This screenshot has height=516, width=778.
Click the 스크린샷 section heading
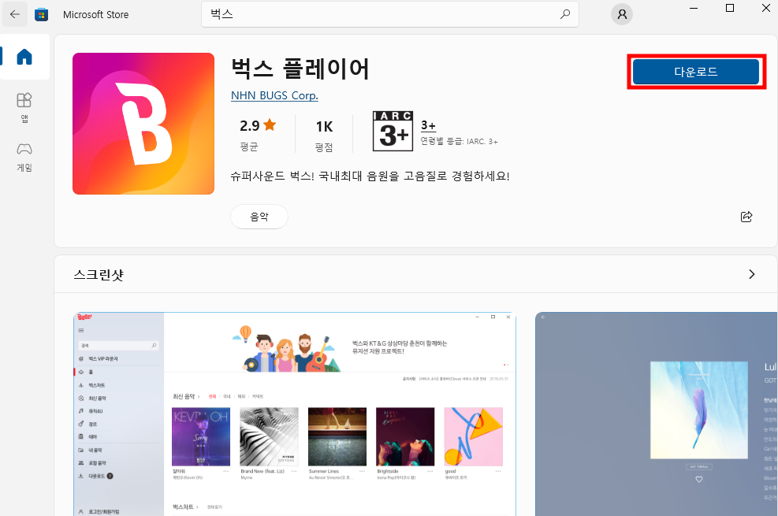pos(99,275)
